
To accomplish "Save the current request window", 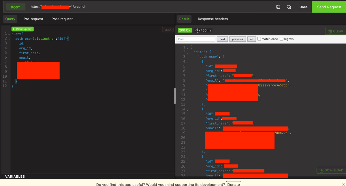I will tap(278, 7).
